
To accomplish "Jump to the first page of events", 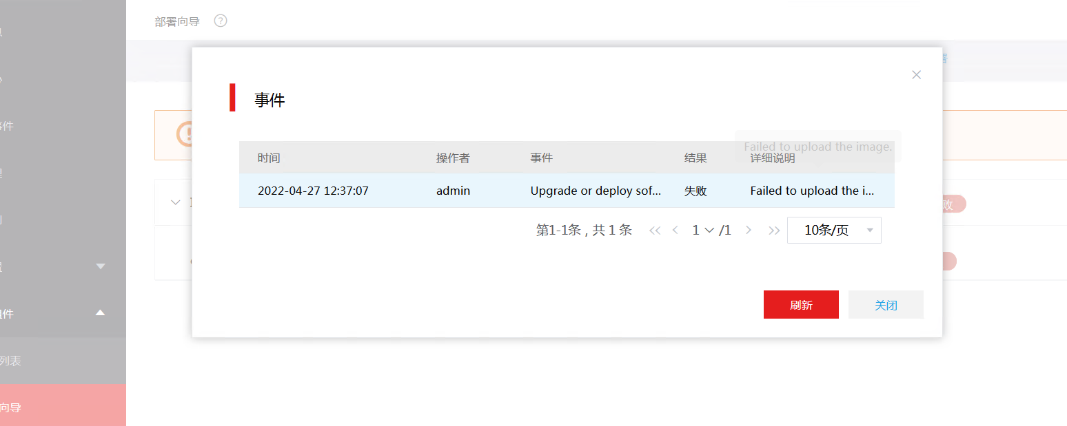I will [x=655, y=231].
